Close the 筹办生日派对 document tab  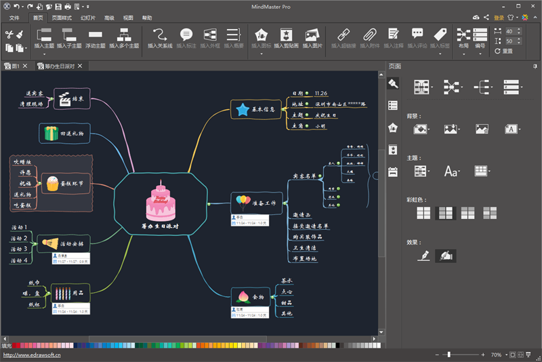(80, 66)
